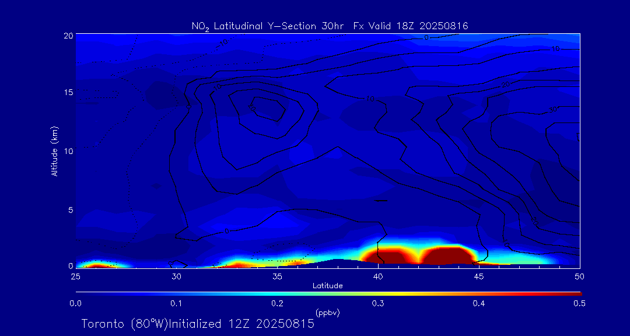630x336 pixels.
Task: Click the Altitude (km) y-axis label
Action: [55, 151]
